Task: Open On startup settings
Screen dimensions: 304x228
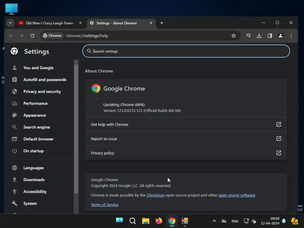Action: [x=34, y=151]
